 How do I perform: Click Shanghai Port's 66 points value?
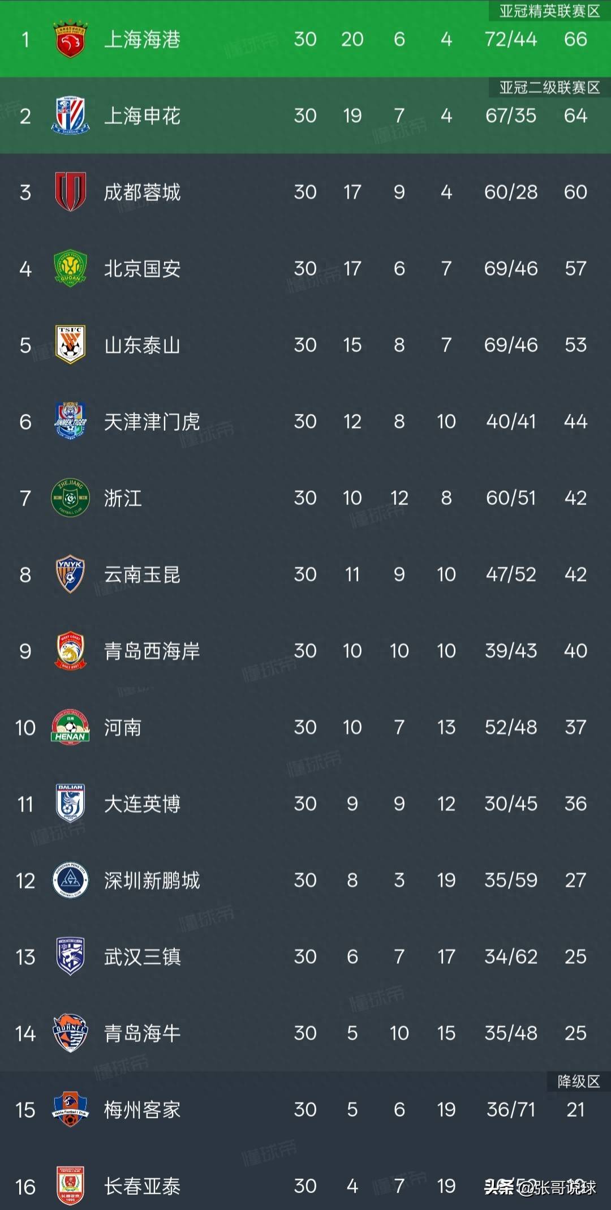pyautogui.click(x=575, y=39)
